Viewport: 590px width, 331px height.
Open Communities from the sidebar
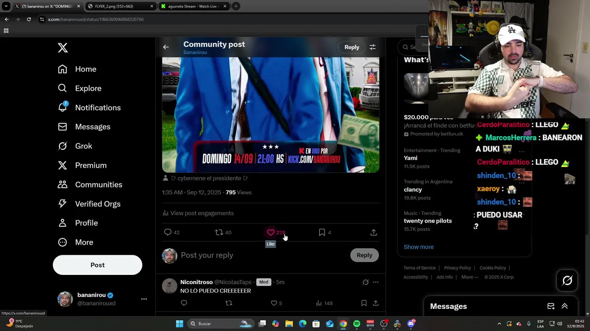click(90, 185)
